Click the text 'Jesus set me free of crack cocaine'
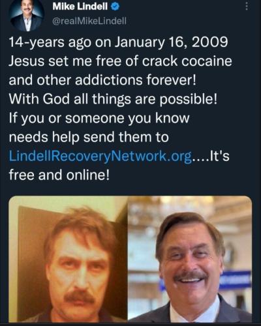 (120, 61)
